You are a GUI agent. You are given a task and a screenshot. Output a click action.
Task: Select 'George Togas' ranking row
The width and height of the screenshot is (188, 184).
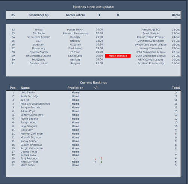(93, 152)
